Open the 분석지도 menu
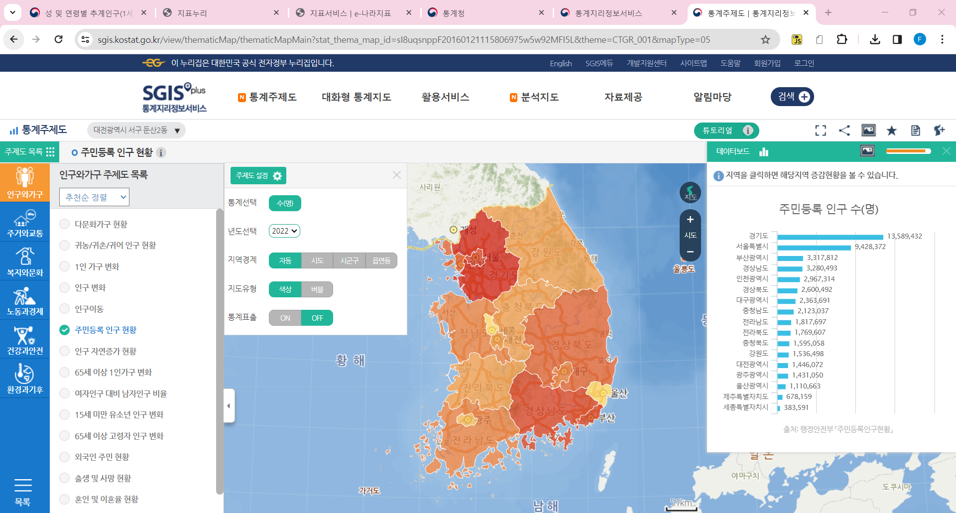Screen dimensions: 956x513 (x=540, y=97)
